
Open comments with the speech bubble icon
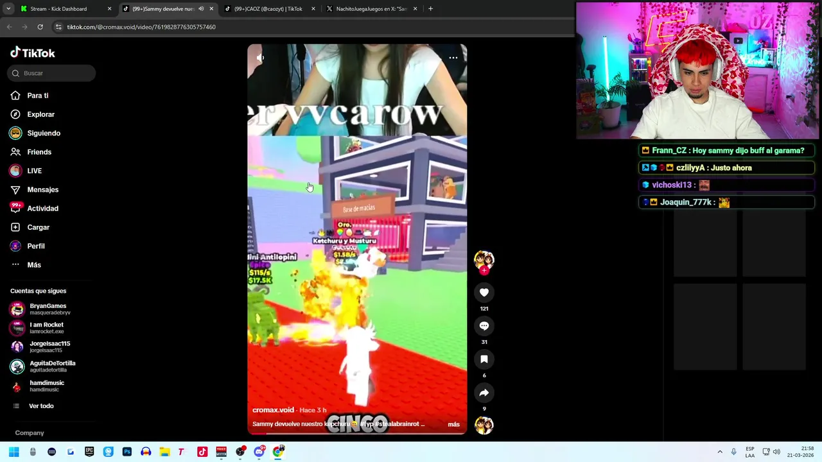coord(484,326)
